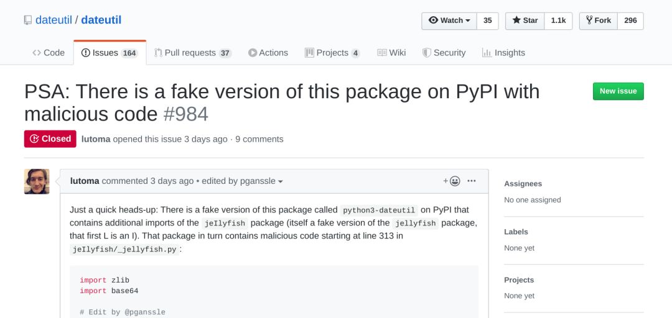Click the Fork icon button
This screenshot has height=318, width=672.
point(599,20)
